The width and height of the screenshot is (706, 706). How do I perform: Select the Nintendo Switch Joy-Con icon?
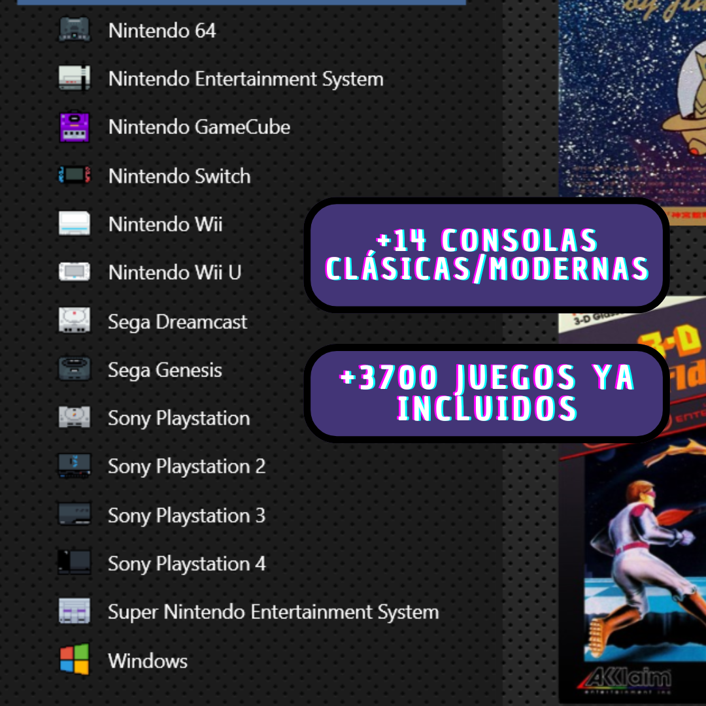(74, 175)
